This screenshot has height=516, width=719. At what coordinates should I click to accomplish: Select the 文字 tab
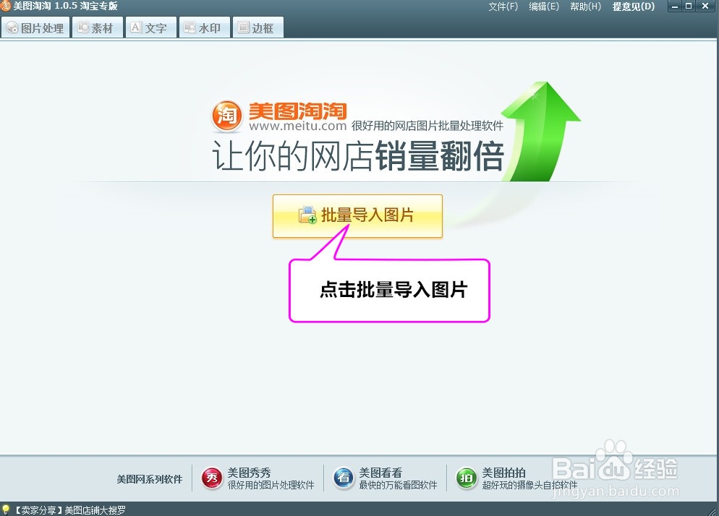point(150,27)
